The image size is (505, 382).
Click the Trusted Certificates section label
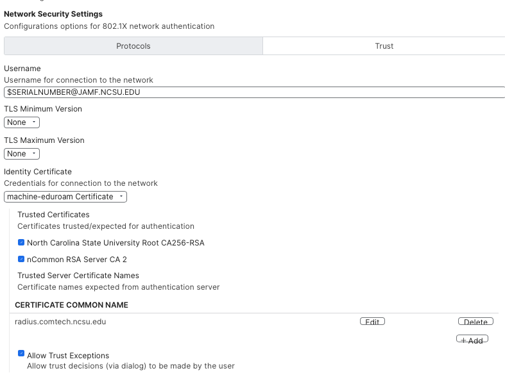click(53, 215)
